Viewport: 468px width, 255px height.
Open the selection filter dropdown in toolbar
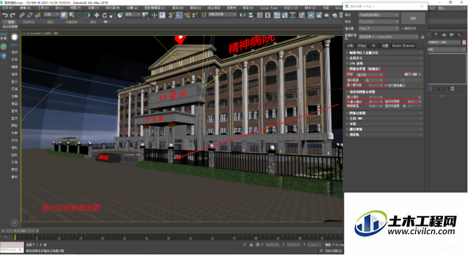(51, 14)
